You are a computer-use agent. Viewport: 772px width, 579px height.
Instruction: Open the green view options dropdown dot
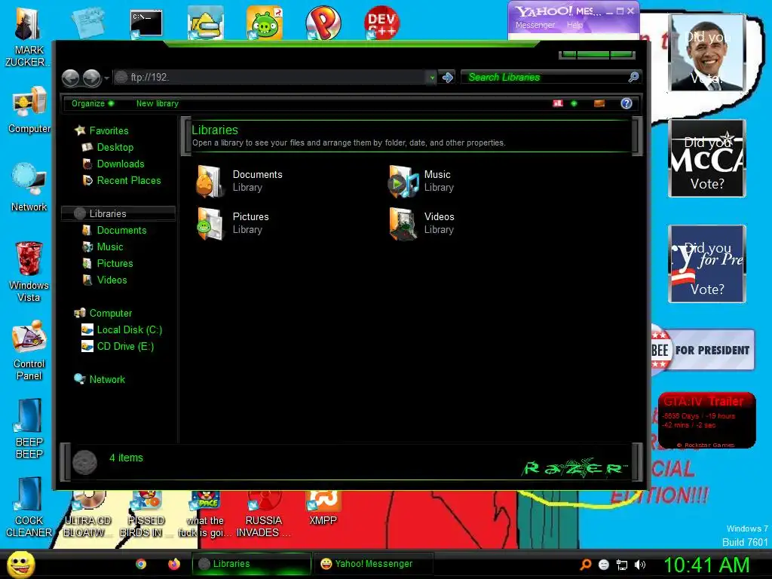[574, 103]
